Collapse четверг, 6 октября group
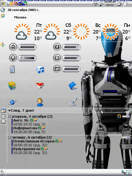 click(10, 137)
